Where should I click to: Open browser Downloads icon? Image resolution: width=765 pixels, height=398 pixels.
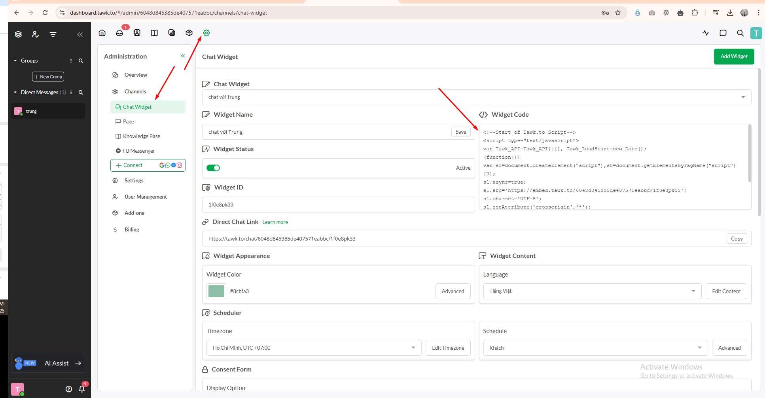(x=730, y=13)
